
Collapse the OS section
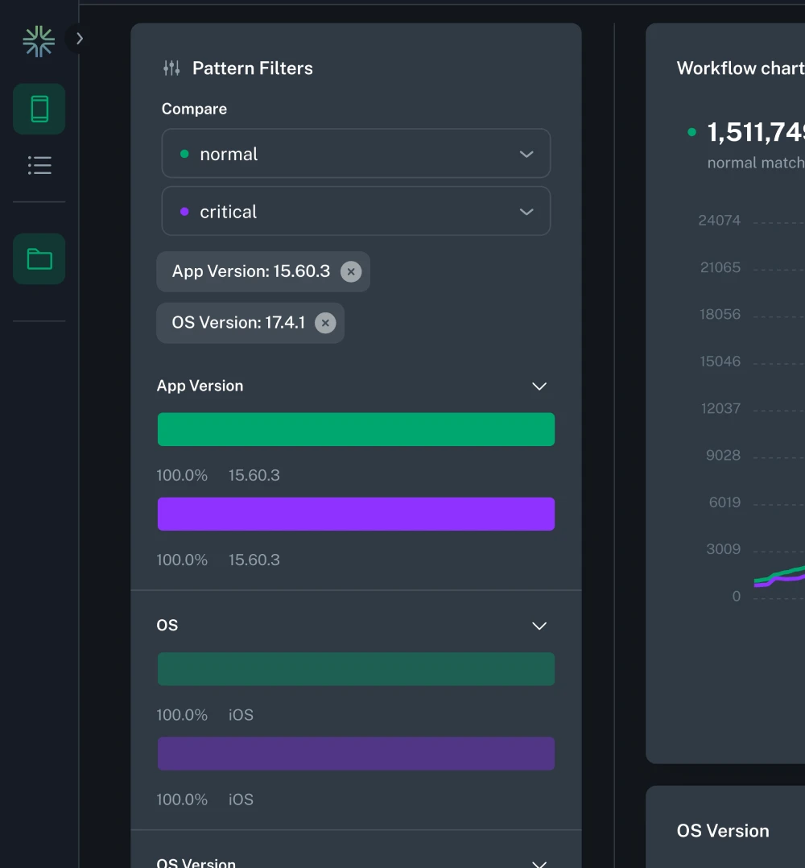(539, 626)
